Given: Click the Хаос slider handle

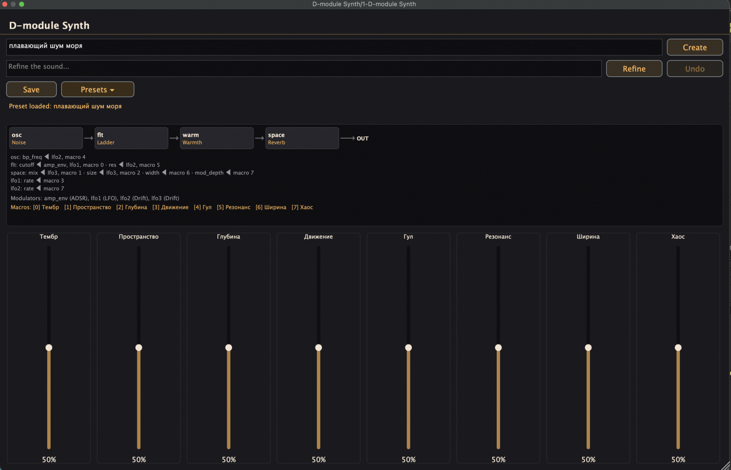Looking at the screenshot, I should click(x=678, y=348).
